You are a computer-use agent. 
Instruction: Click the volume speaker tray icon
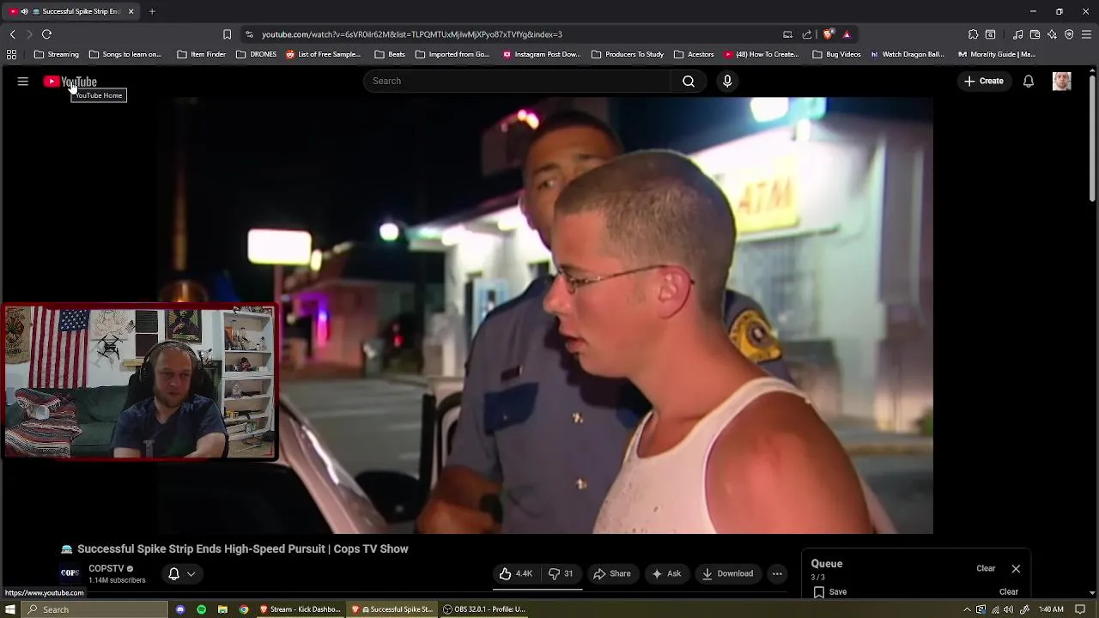(x=1010, y=609)
